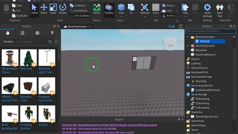Select BoardingTeleport in Explorer

click(205, 55)
